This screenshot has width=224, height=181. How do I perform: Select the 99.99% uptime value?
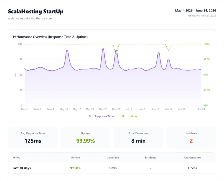click(85, 141)
